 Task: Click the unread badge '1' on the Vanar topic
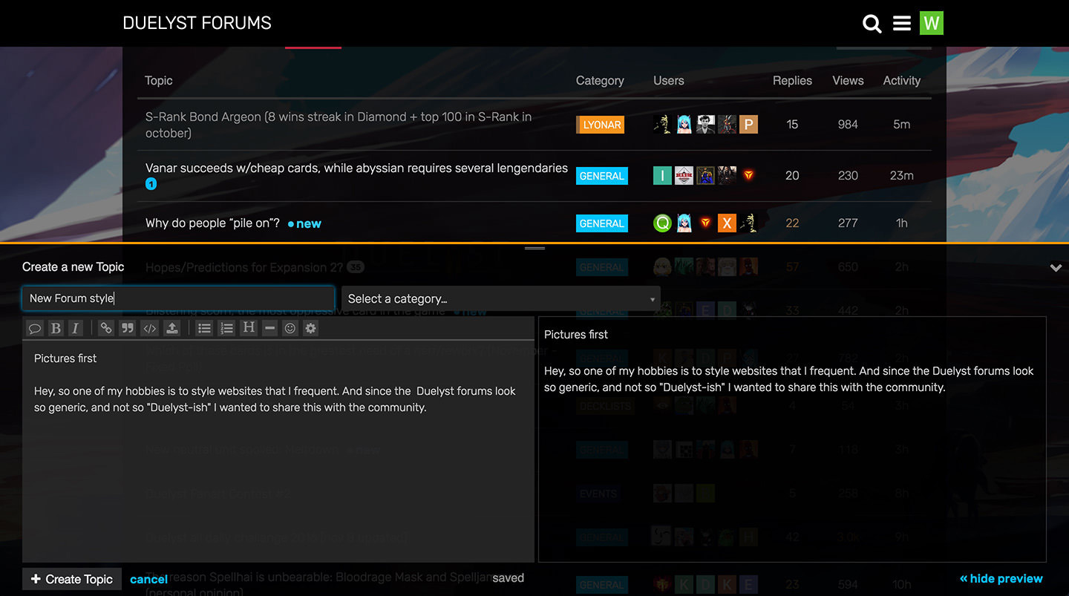pos(151,184)
